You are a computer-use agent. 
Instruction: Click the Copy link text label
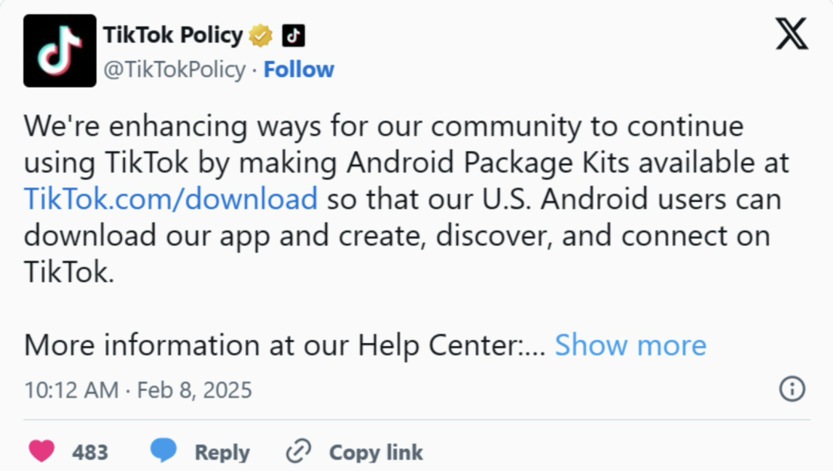pos(376,452)
